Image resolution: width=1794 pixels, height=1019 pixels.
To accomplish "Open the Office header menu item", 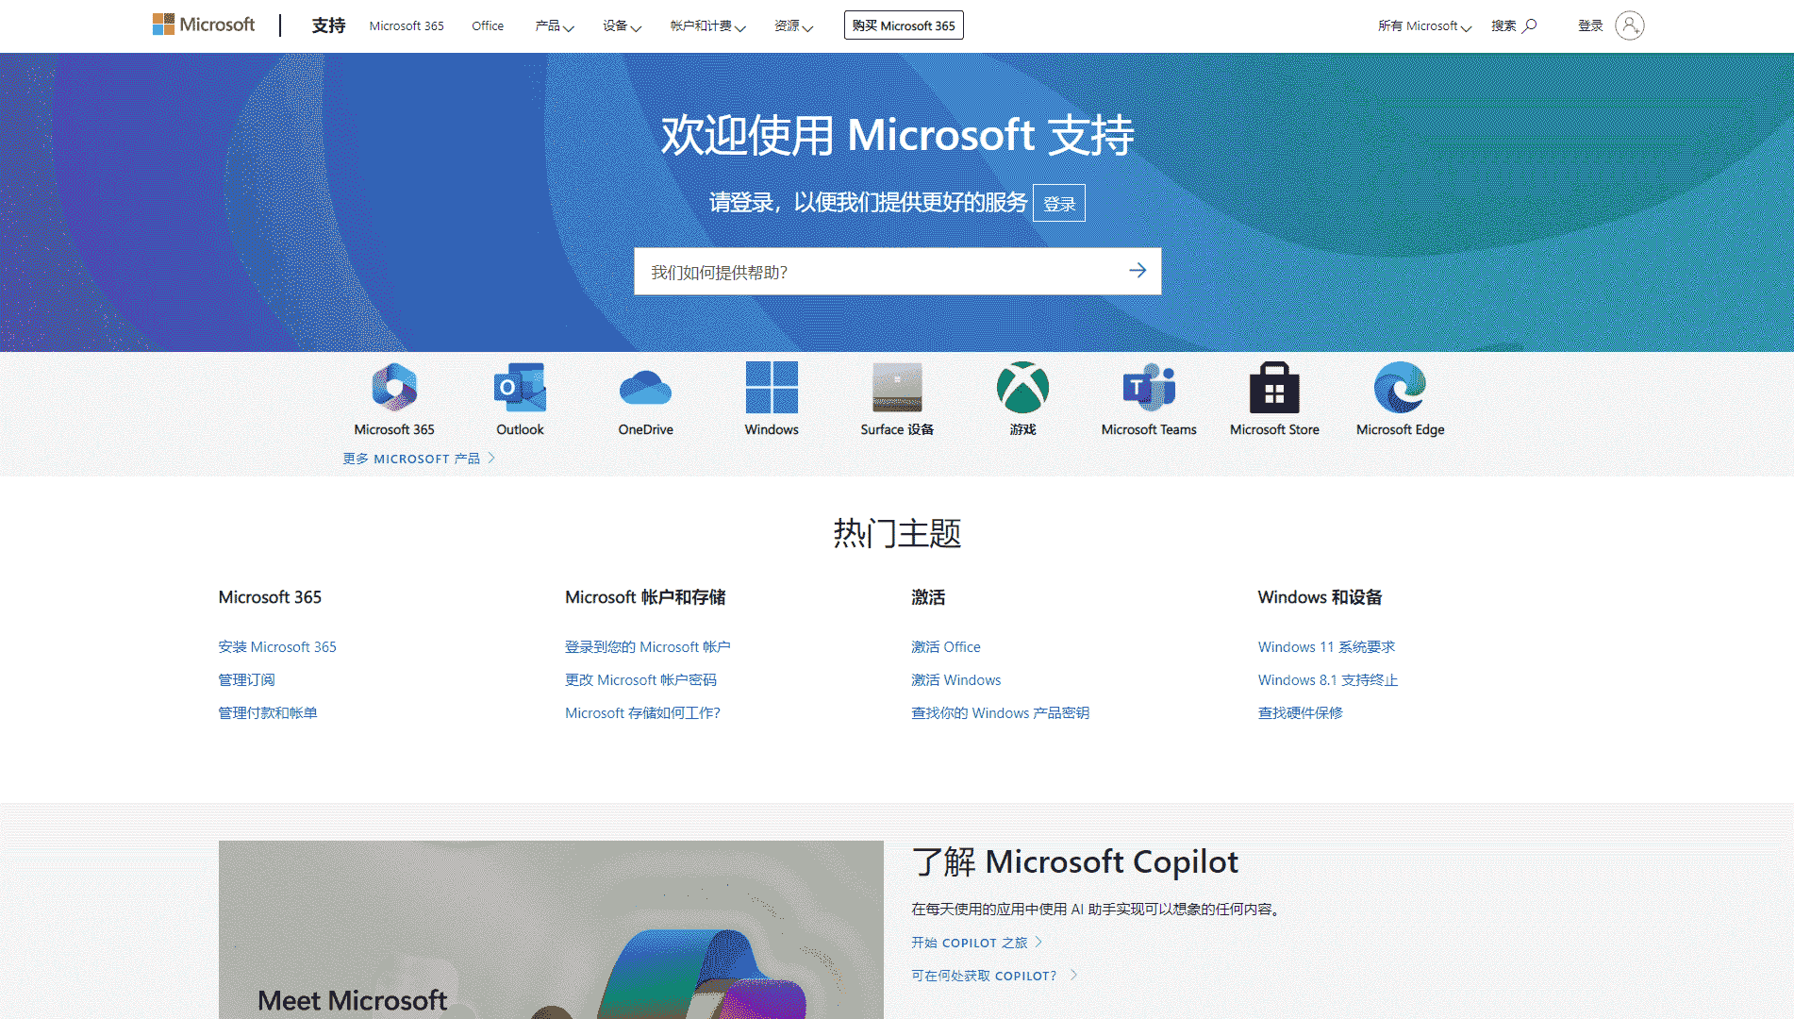I will click(488, 25).
